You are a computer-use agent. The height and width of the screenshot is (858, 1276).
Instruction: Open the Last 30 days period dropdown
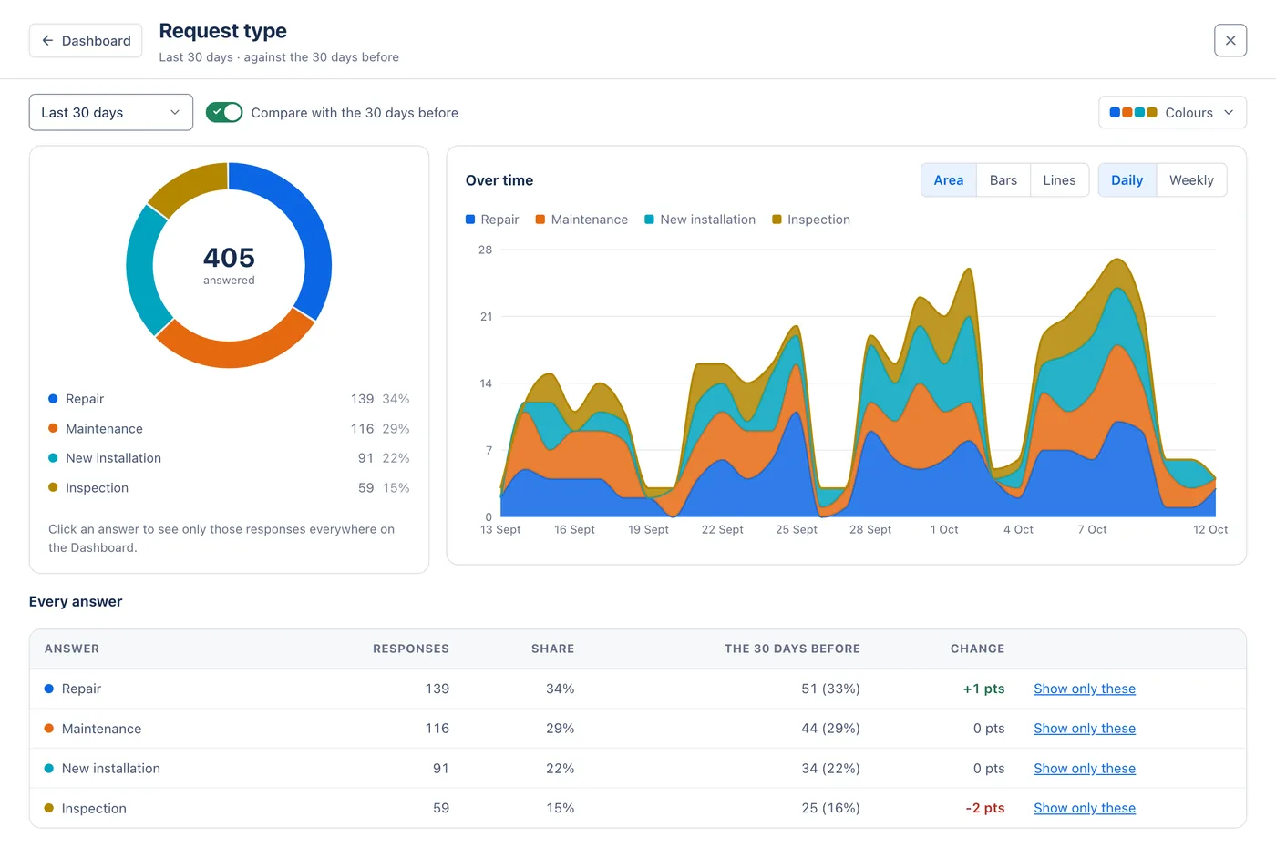click(111, 112)
